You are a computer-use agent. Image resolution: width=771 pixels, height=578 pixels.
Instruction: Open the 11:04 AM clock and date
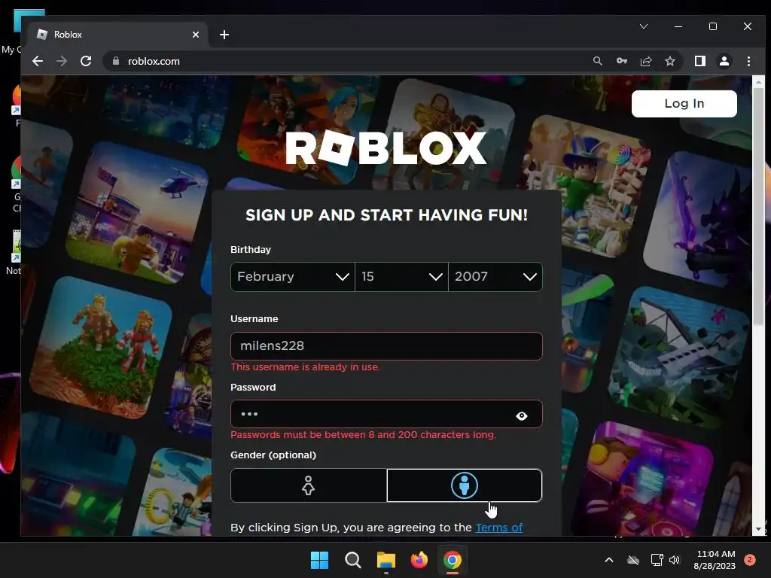(x=715, y=560)
